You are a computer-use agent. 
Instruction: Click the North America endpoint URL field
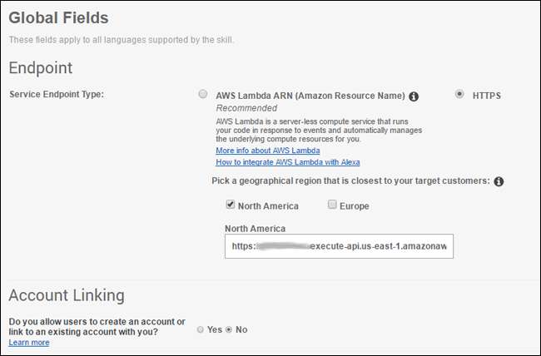tap(339, 246)
